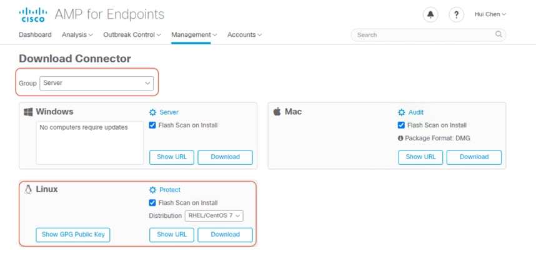Click into the Search field

pyautogui.click(x=429, y=35)
